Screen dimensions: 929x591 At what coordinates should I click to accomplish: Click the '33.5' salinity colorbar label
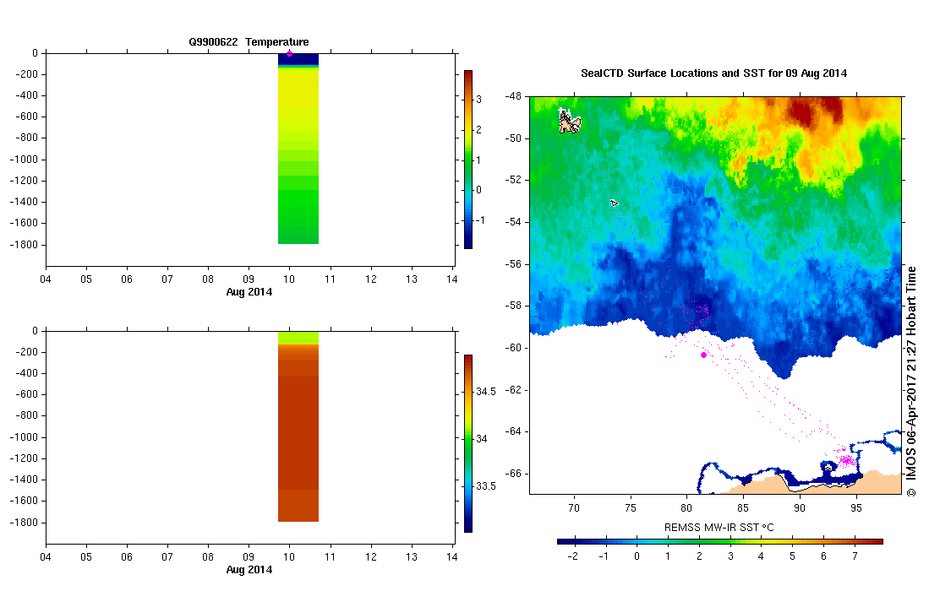[486, 486]
